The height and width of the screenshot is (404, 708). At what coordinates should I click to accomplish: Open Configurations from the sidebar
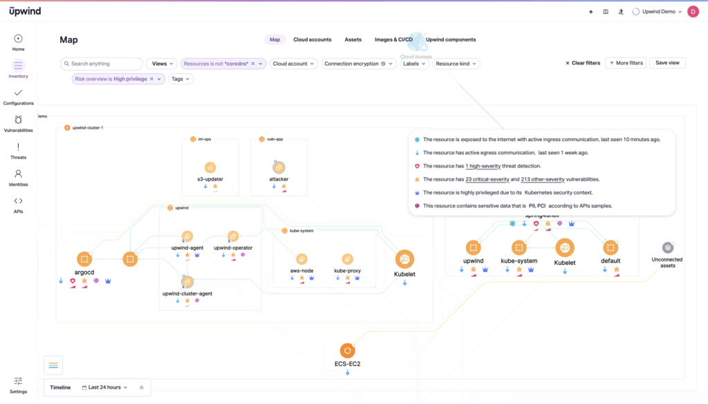[x=18, y=97]
